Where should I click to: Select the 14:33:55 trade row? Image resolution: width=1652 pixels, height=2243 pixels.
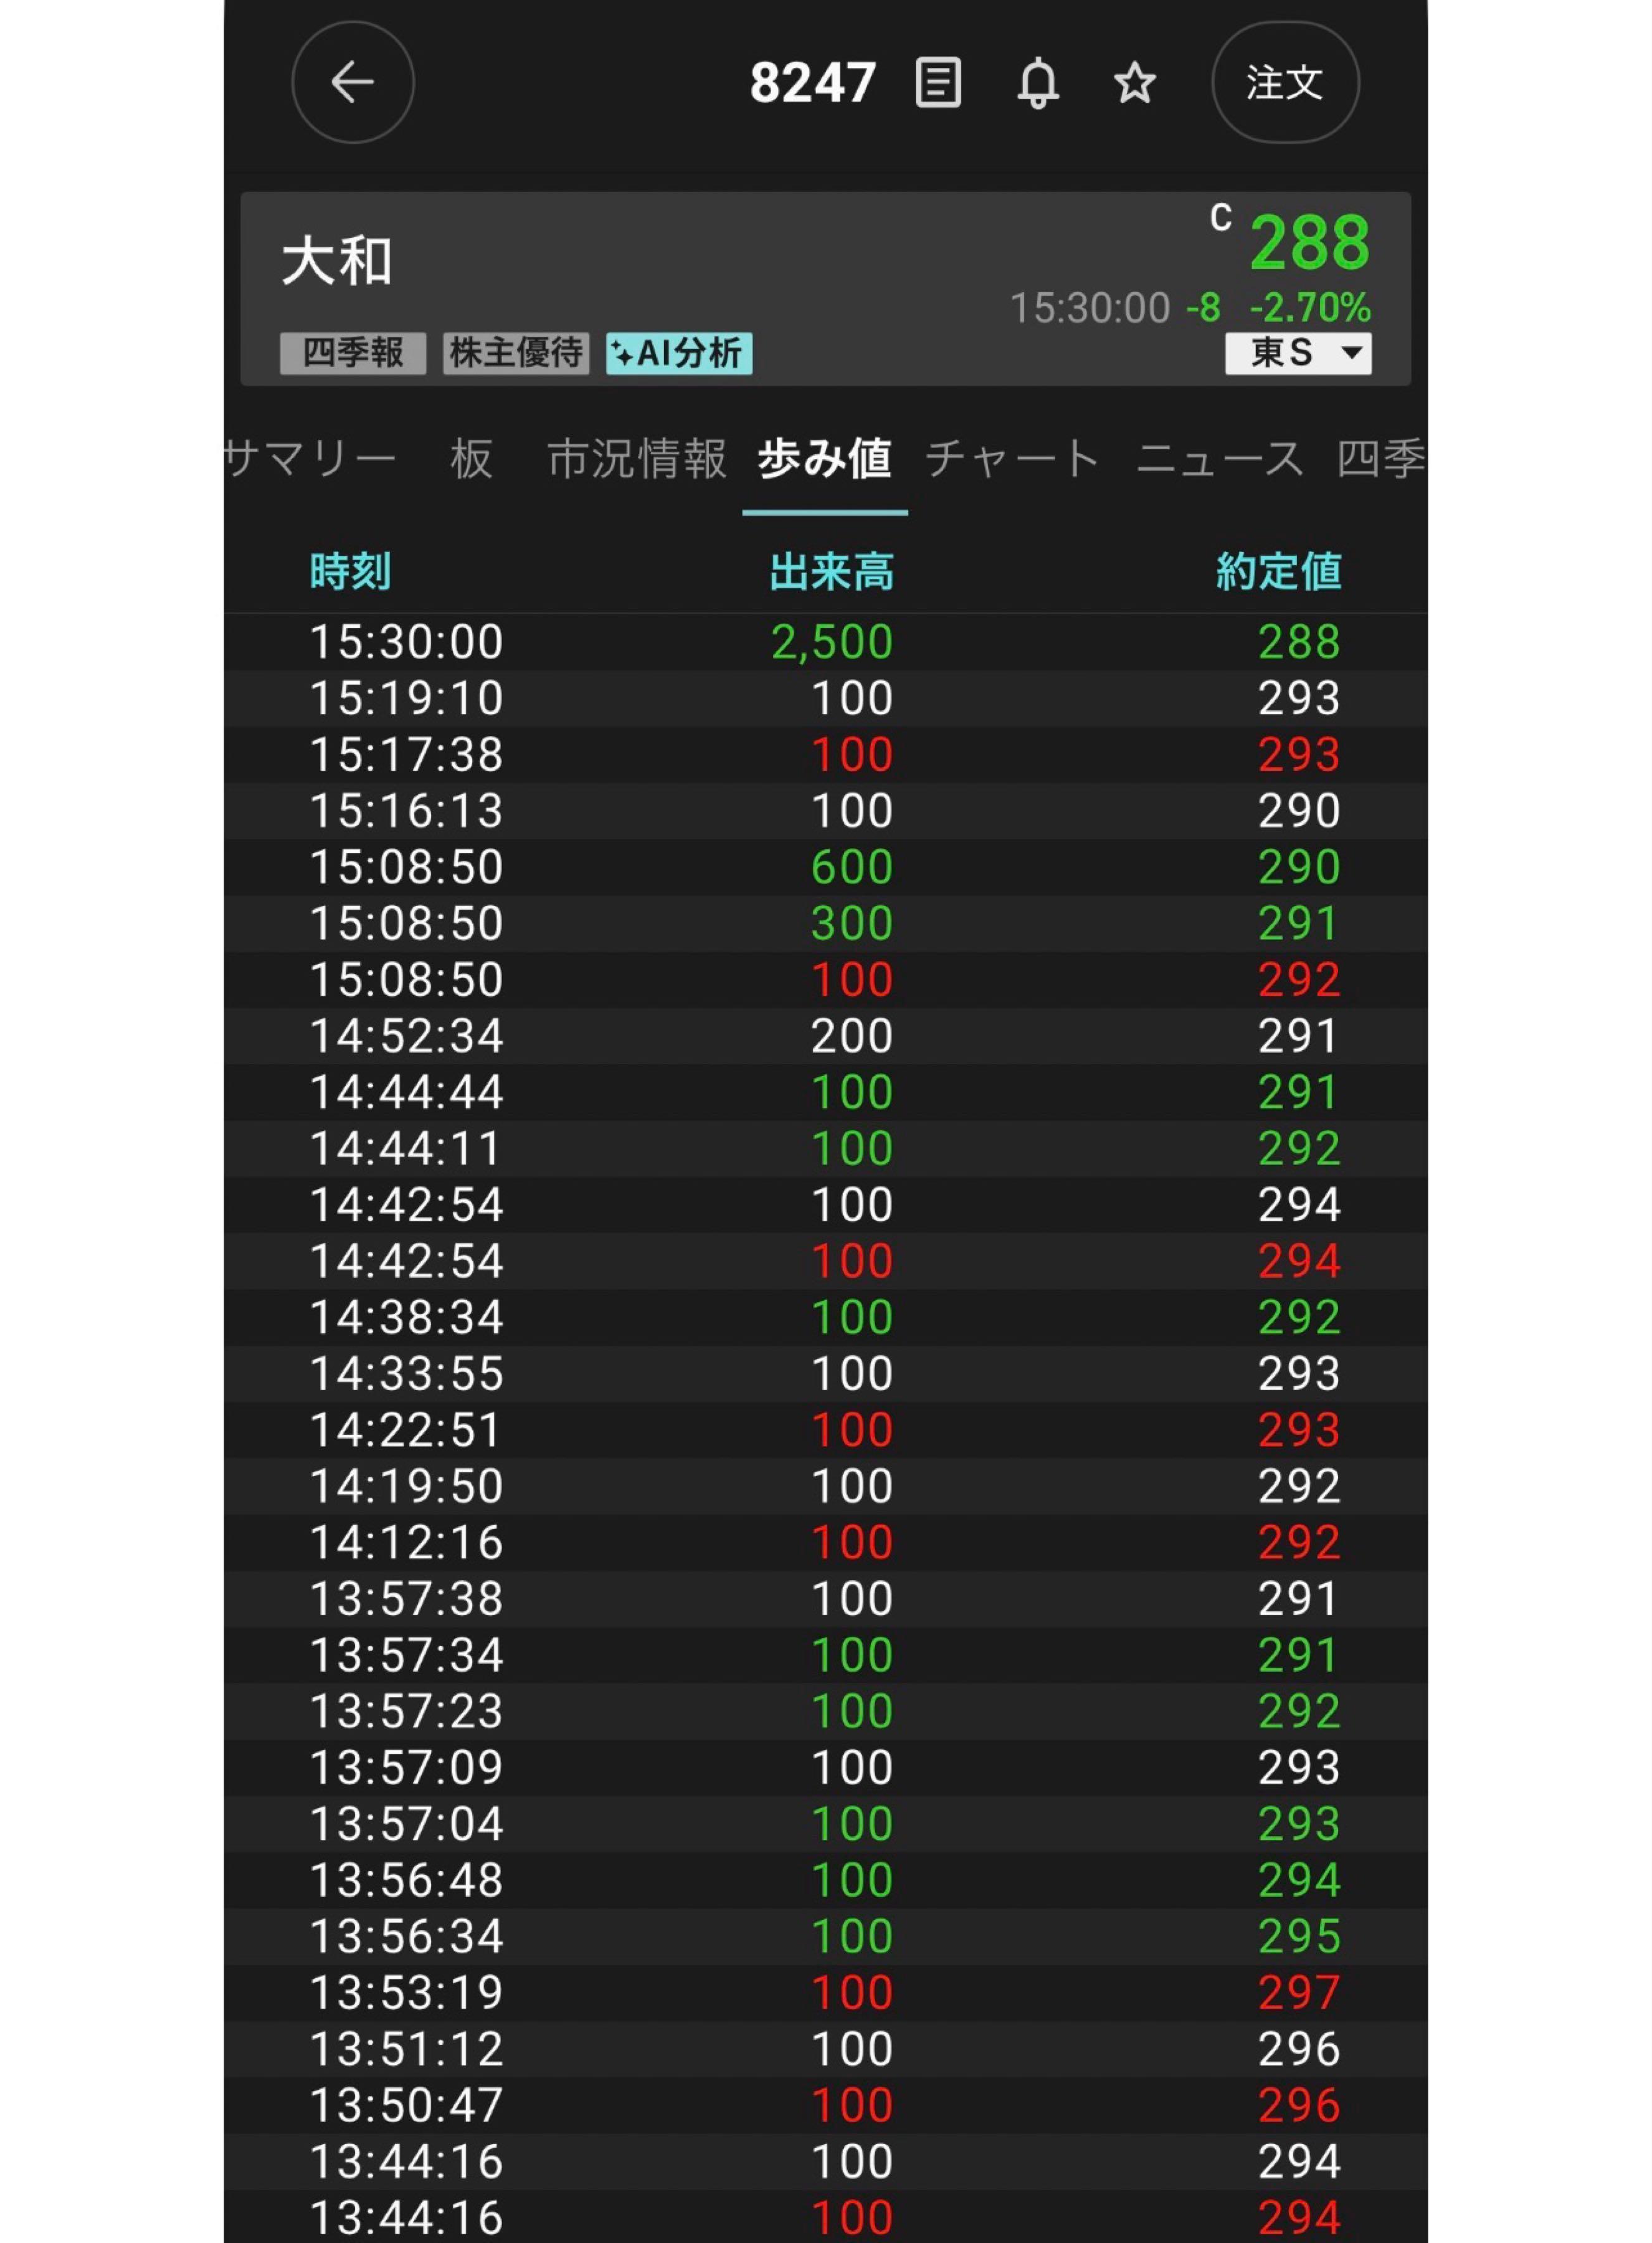[x=826, y=1373]
